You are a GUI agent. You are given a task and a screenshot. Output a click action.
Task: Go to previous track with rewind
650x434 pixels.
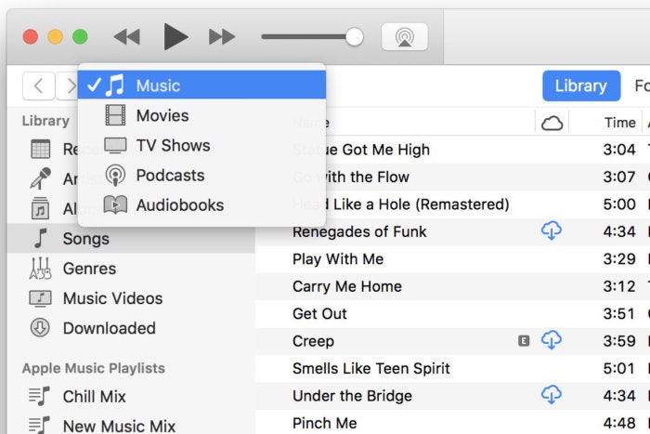(x=127, y=37)
